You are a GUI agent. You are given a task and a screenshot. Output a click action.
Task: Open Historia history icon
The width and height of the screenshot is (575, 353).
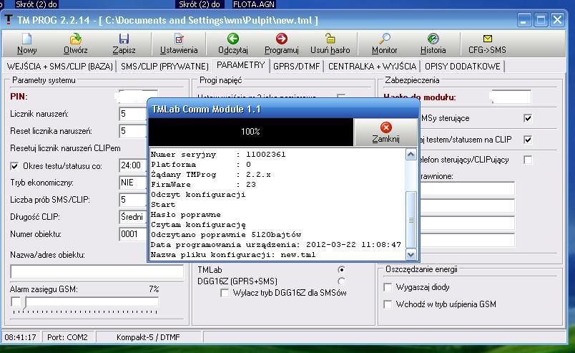[433, 39]
